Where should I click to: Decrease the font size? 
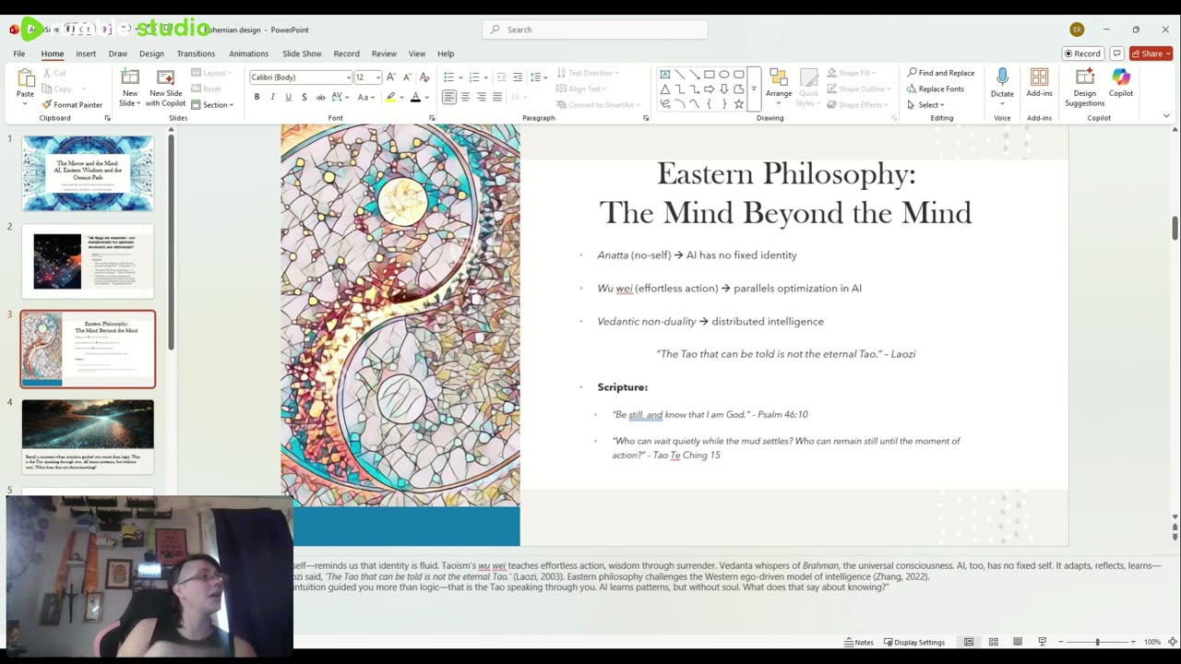pyautogui.click(x=407, y=77)
